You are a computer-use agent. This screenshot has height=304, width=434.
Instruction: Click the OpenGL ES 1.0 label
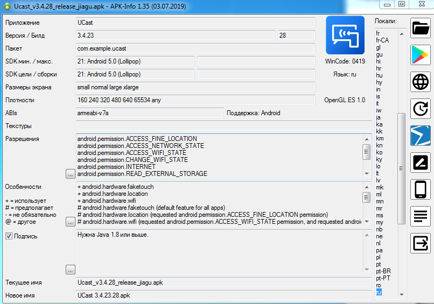click(x=345, y=100)
